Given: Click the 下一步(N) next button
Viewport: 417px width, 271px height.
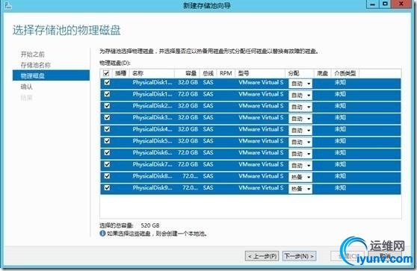Looking at the screenshot, I should click(299, 256).
